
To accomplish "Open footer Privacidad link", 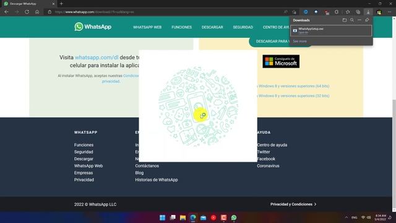I will [x=84, y=180].
